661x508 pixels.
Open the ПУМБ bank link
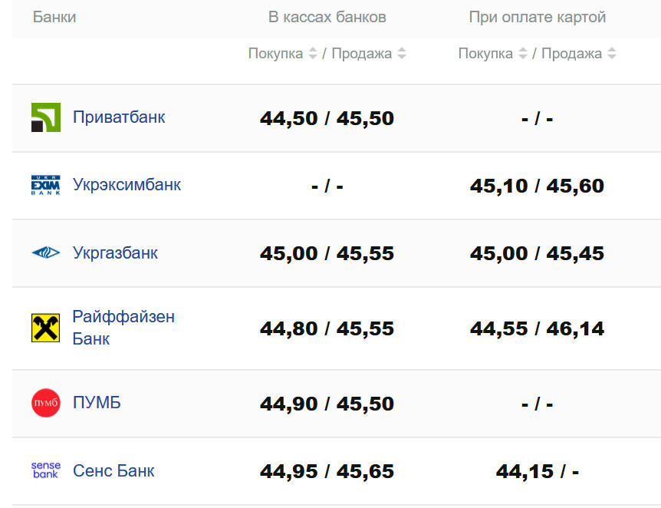(97, 403)
